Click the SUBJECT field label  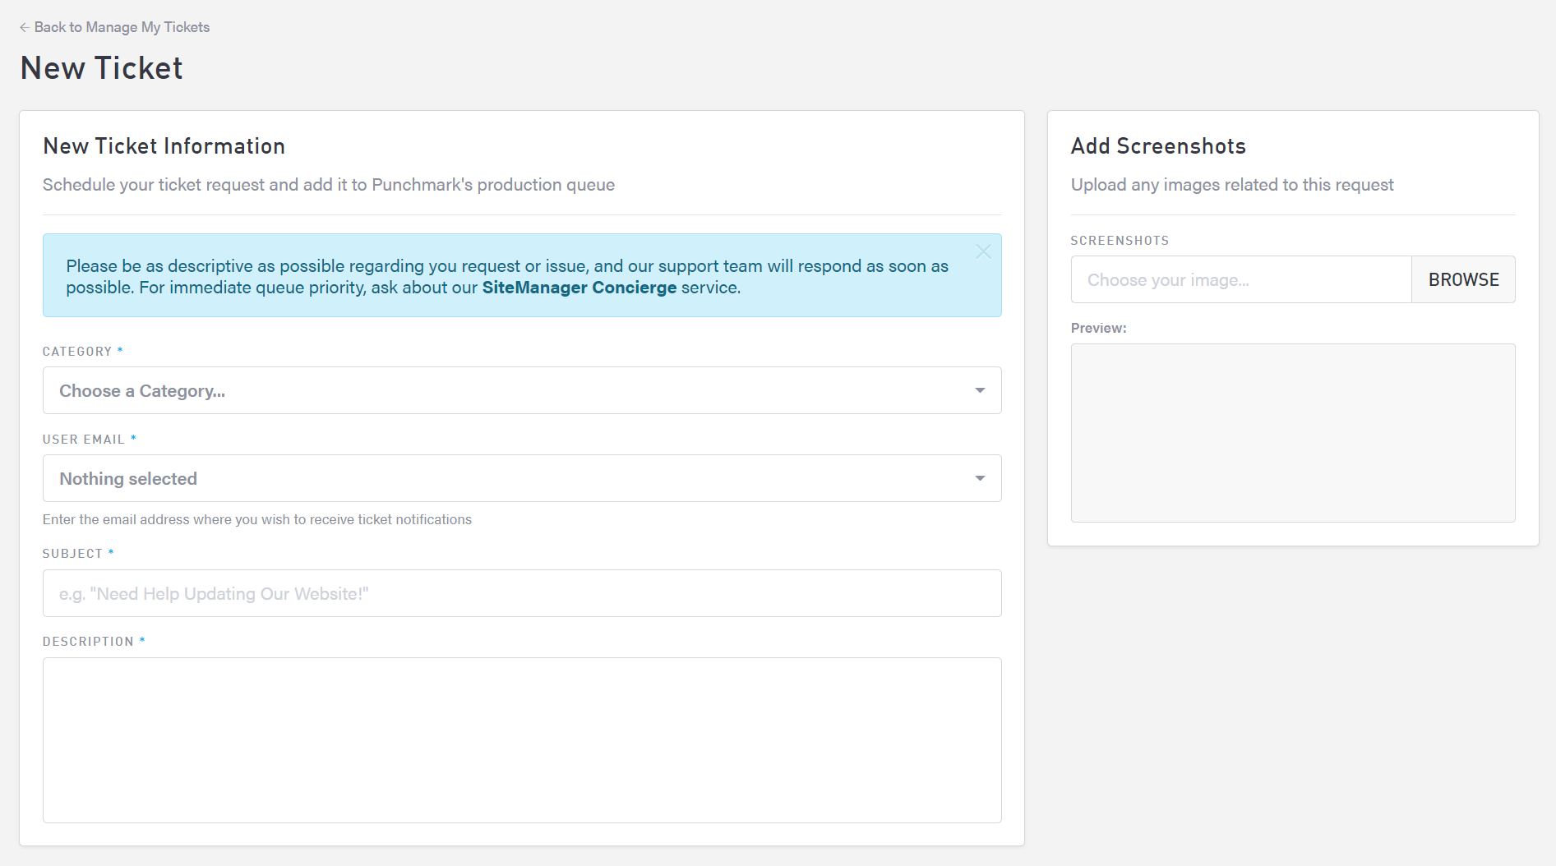72,554
